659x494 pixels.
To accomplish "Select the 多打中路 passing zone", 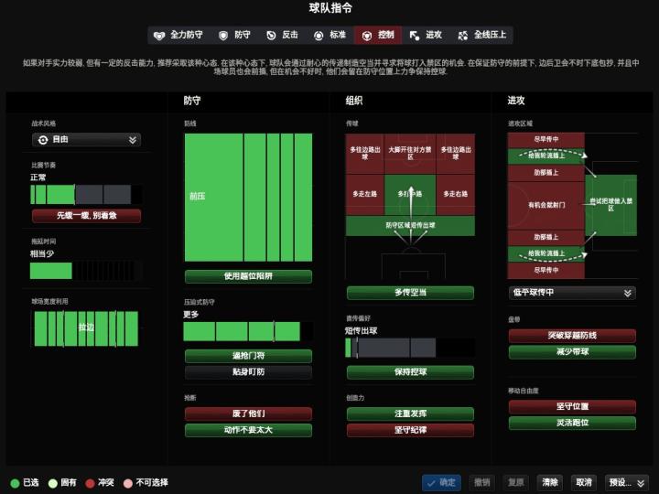I will [x=410, y=194].
